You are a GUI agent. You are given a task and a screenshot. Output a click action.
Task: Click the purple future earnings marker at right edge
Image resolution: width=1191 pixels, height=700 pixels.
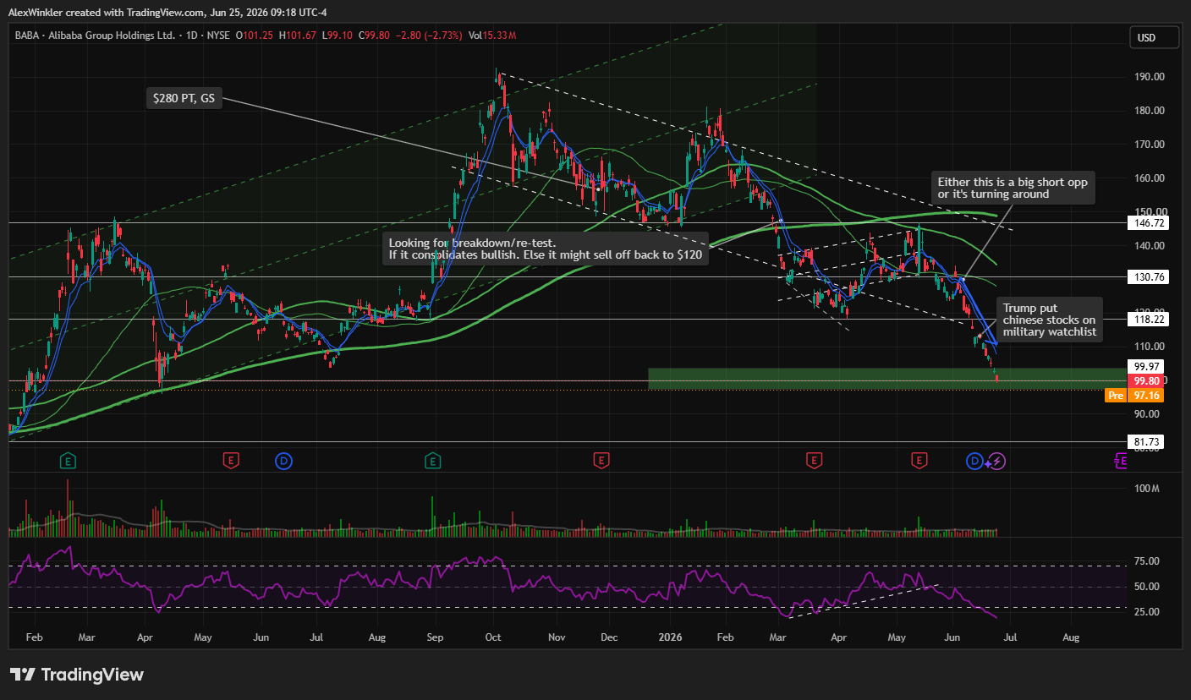coord(1122,461)
